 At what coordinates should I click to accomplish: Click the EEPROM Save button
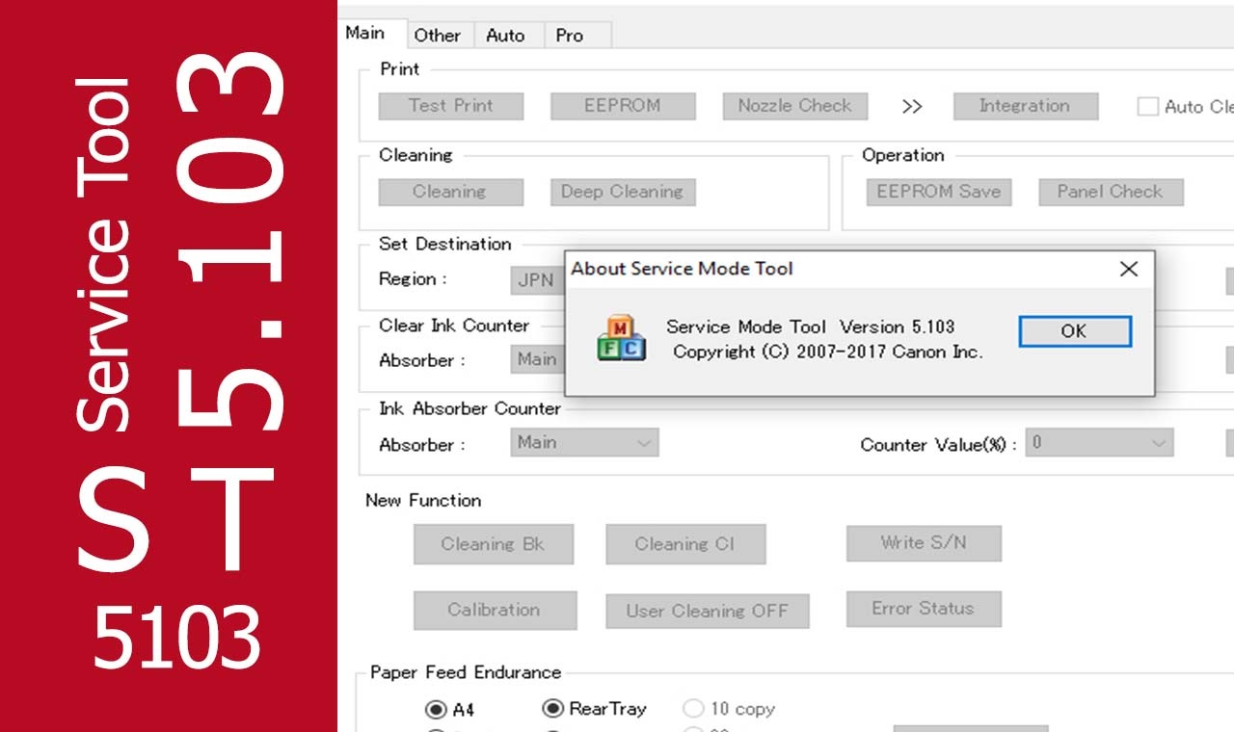939,192
